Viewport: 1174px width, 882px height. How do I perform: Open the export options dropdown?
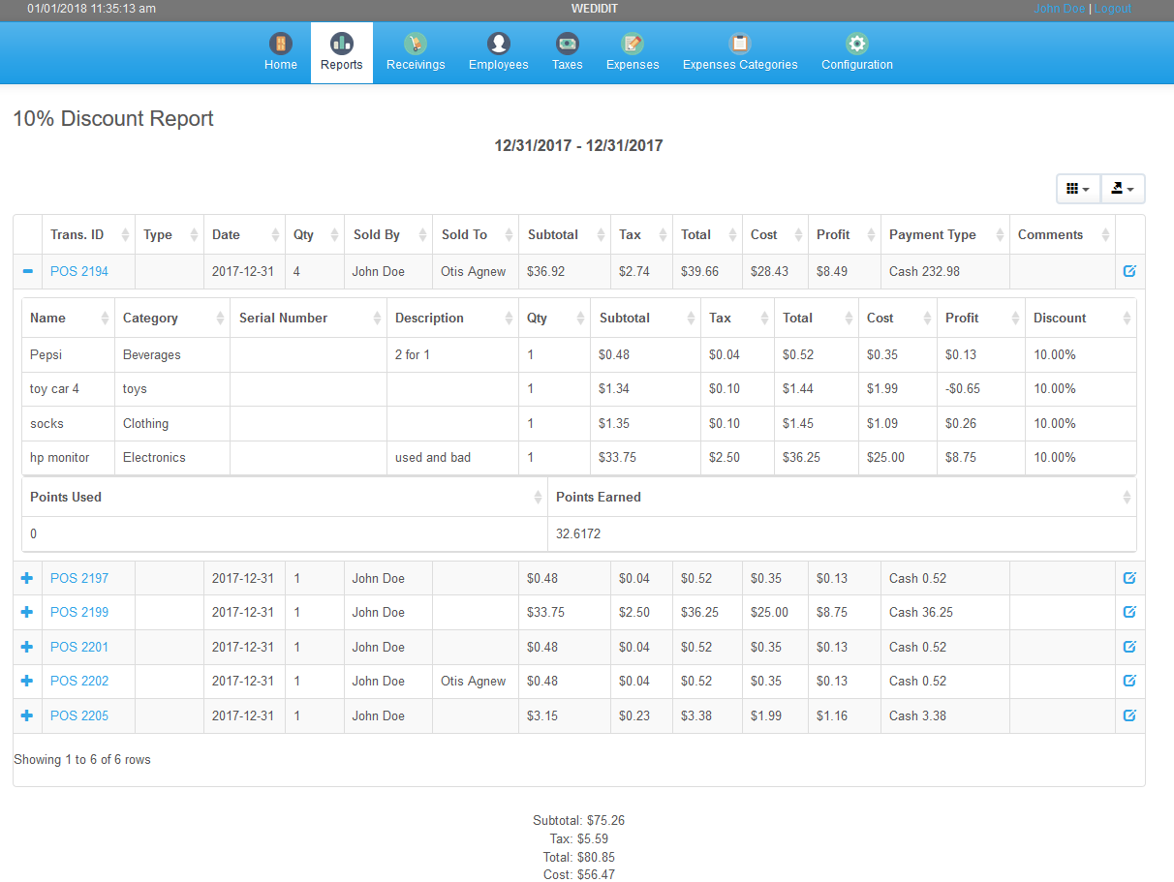tap(1122, 188)
